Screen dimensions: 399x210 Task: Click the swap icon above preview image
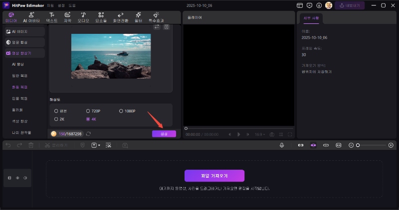click(157, 27)
